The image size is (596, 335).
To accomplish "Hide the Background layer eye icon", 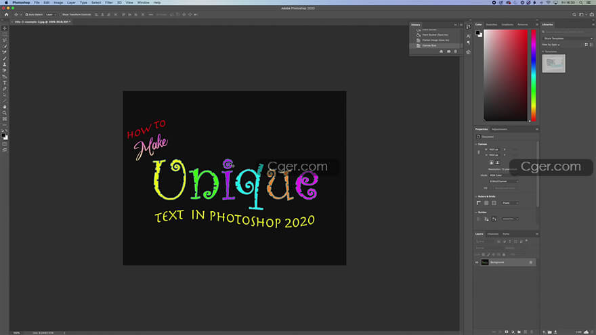I will (x=477, y=263).
